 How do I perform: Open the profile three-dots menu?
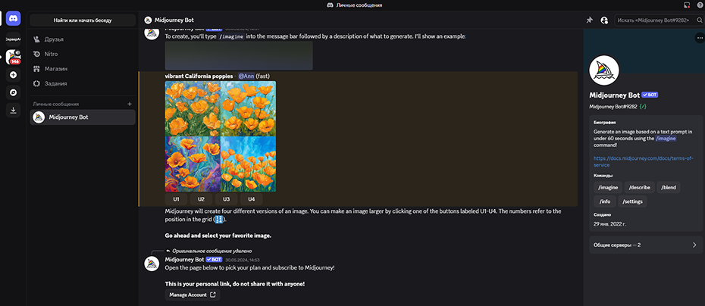pyautogui.click(x=699, y=38)
